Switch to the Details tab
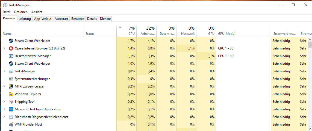The width and height of the screenshot is (312, 131). (92, 19)
